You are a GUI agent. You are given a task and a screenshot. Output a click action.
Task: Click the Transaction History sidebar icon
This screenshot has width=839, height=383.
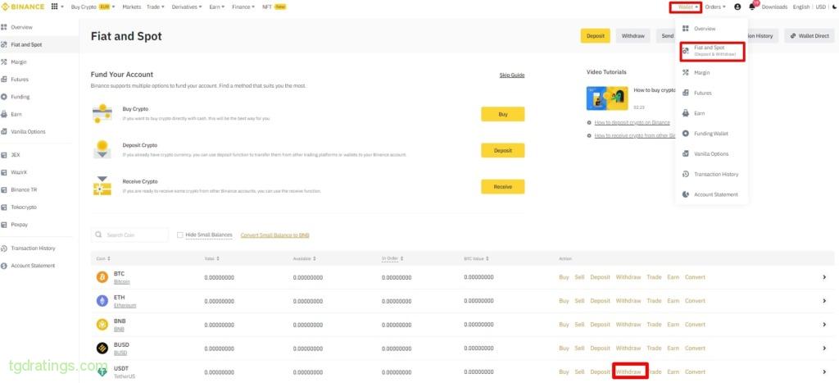click(x=4, y=248)
